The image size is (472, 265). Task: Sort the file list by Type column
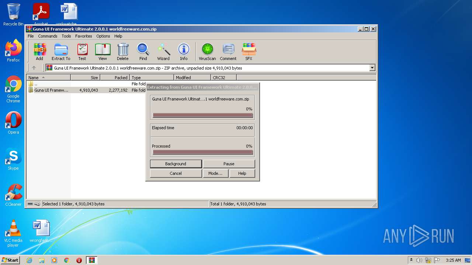[152, 77]
